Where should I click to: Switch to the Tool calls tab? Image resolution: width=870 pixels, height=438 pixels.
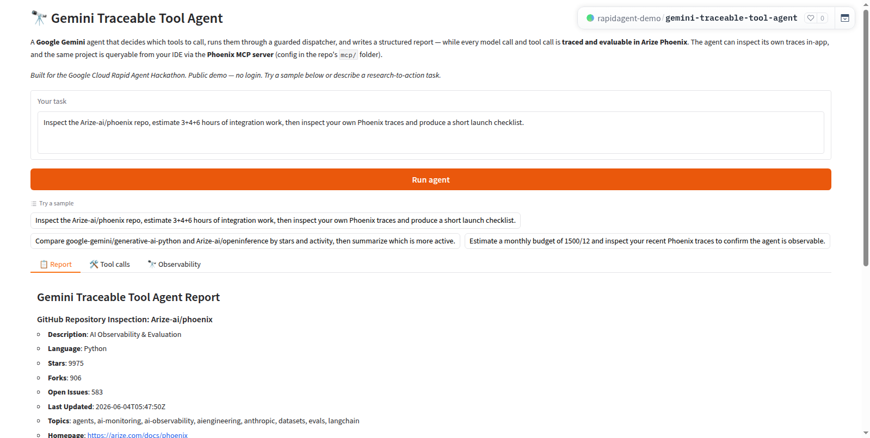pyautogui.click(x=109, y=264)
